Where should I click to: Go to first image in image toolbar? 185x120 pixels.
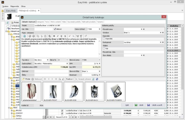tap(45, 79)
